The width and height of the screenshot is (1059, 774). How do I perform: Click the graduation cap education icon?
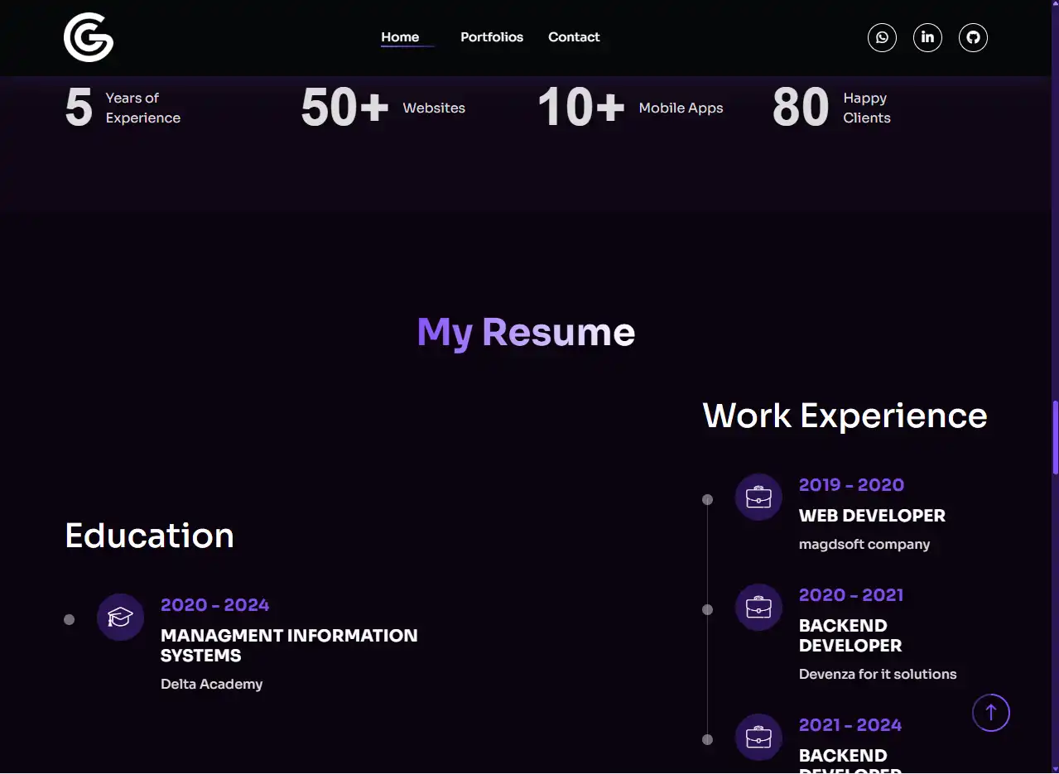[x=120, y=617]
